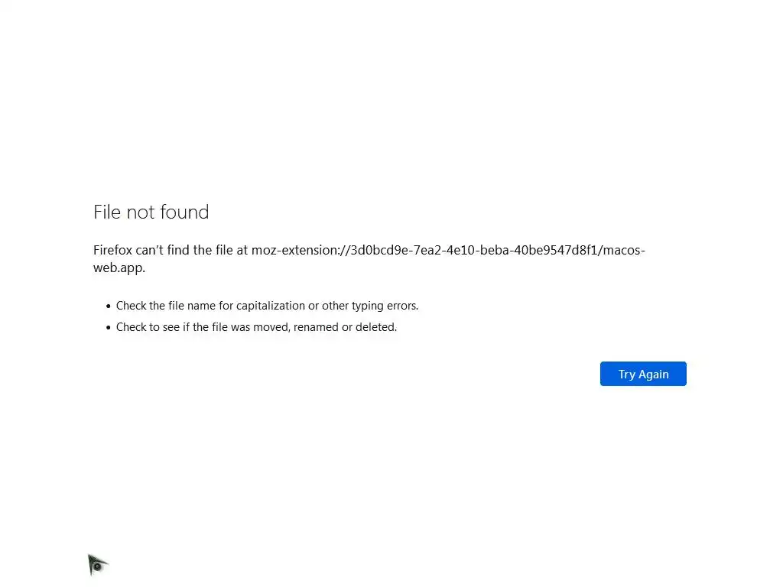This screenshot has height=587, width=783.
Task: Click the eye-pointer icon at bottom left
Action: tap(97, 565)
